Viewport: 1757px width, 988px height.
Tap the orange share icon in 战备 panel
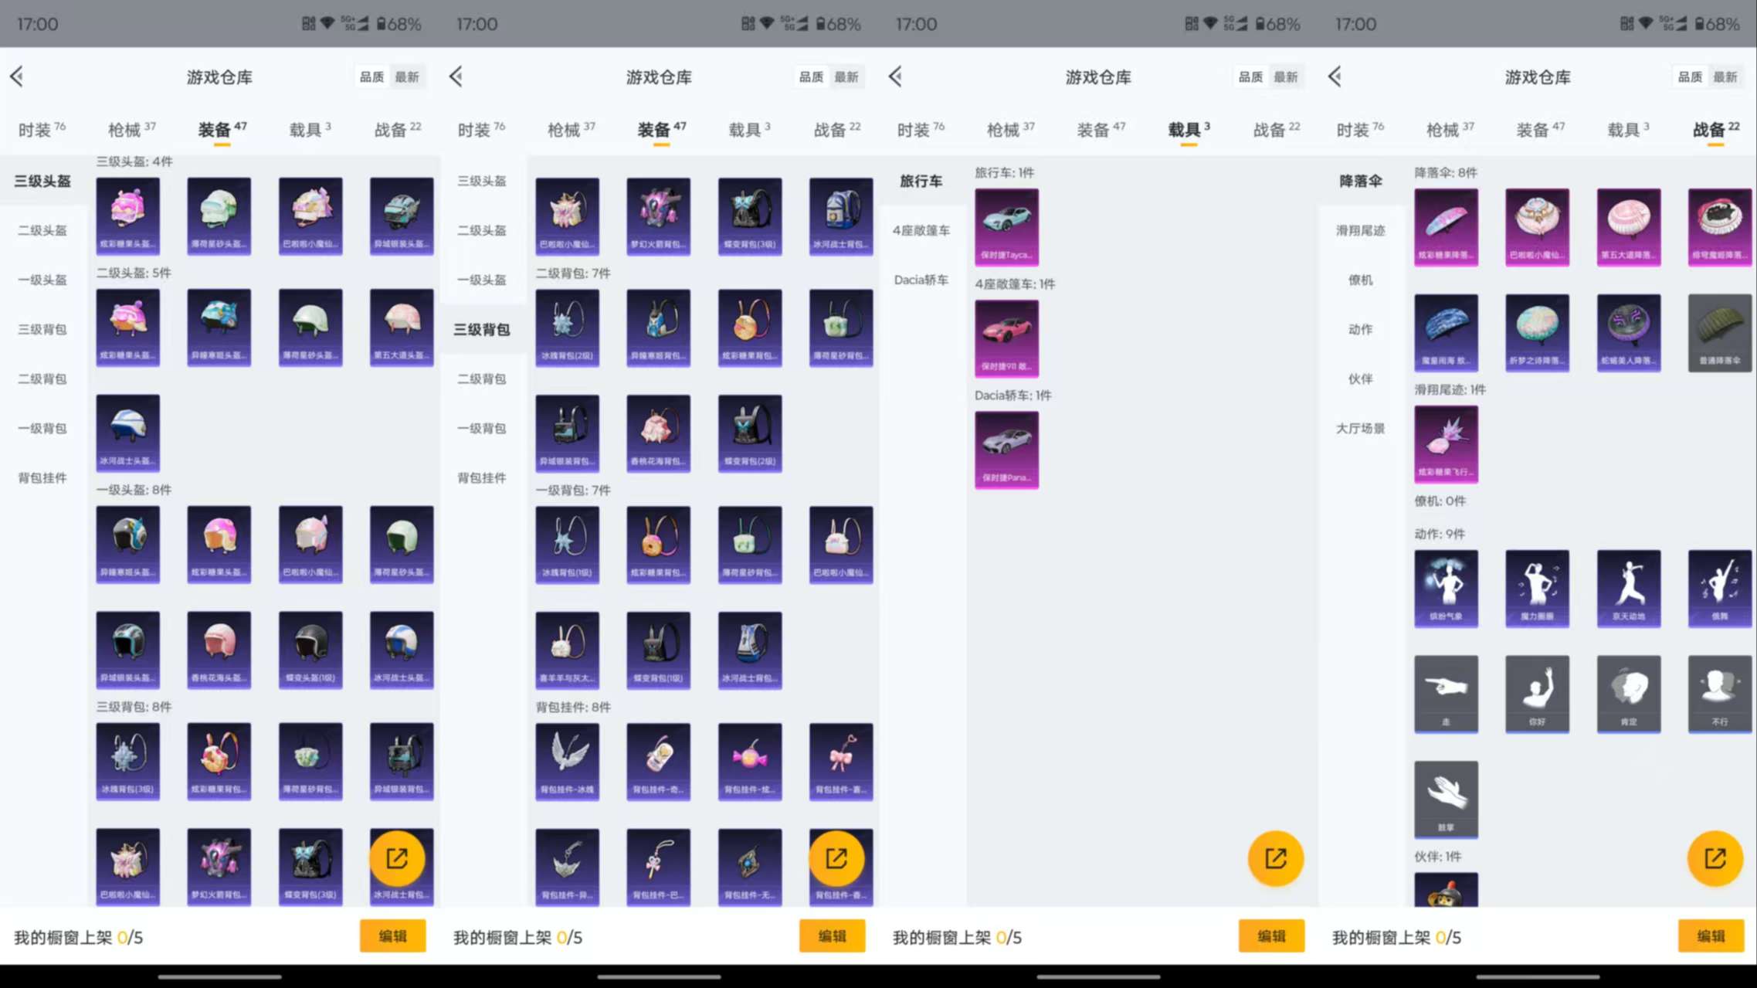point(1715,857)
